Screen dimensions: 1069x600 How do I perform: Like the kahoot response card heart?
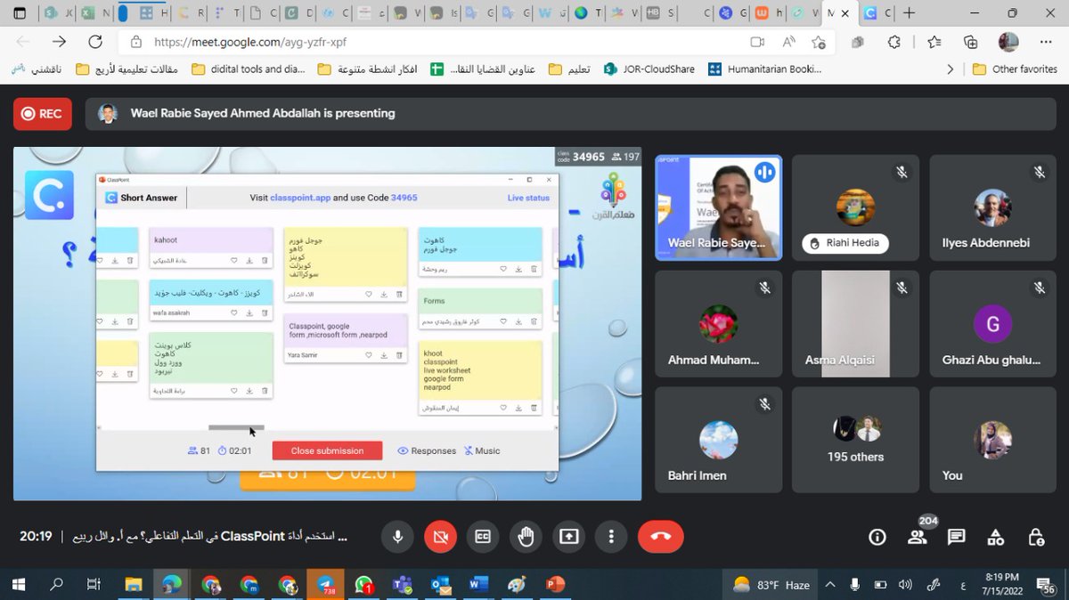234,261
